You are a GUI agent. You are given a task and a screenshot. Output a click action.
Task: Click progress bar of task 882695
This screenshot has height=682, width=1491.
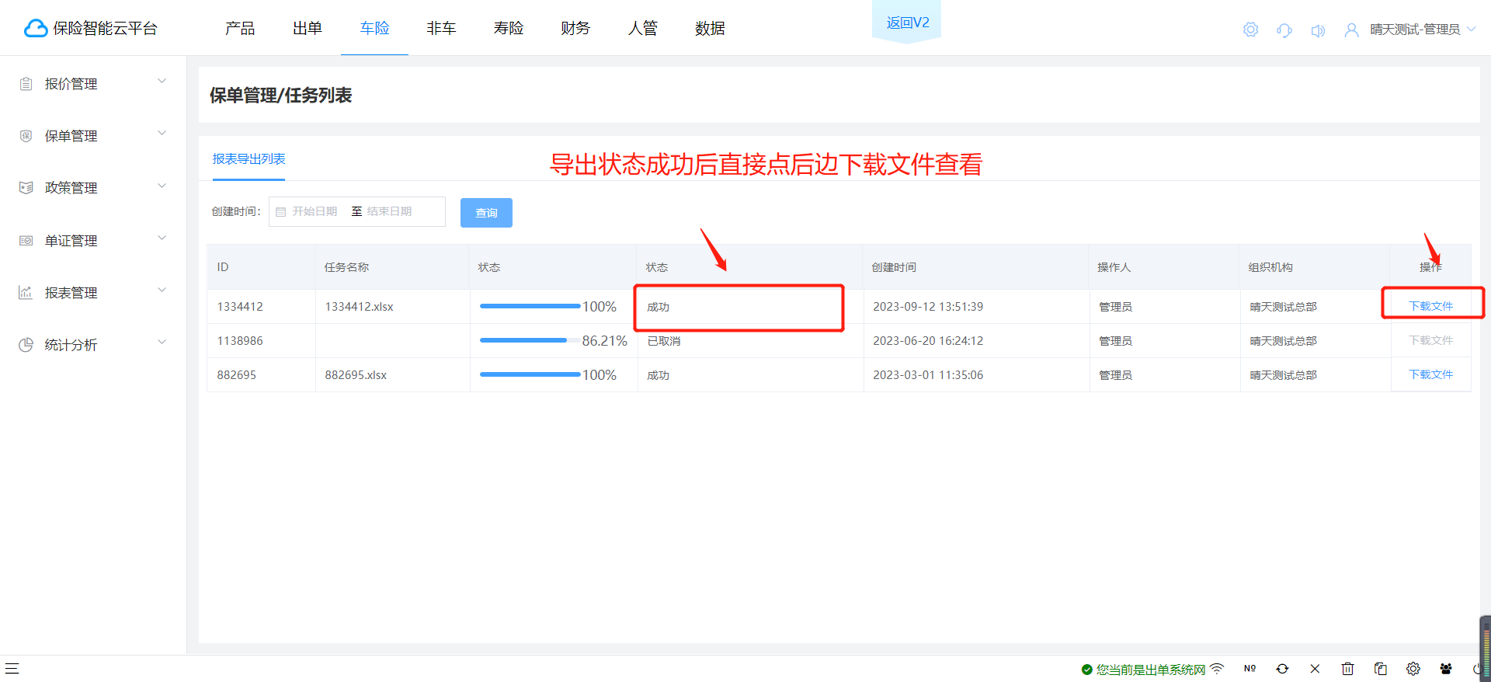(x=530, y=374)
